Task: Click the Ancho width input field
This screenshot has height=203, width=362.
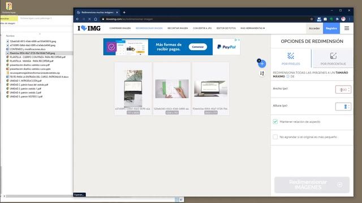Action: (343, 90)
